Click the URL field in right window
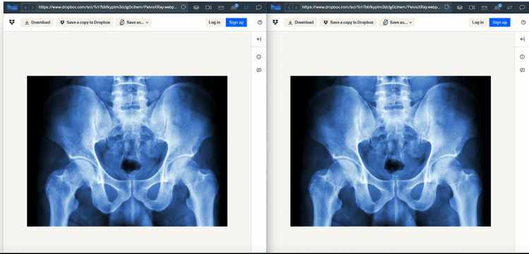Screen dimensions: 529x254 coord(372,7)
